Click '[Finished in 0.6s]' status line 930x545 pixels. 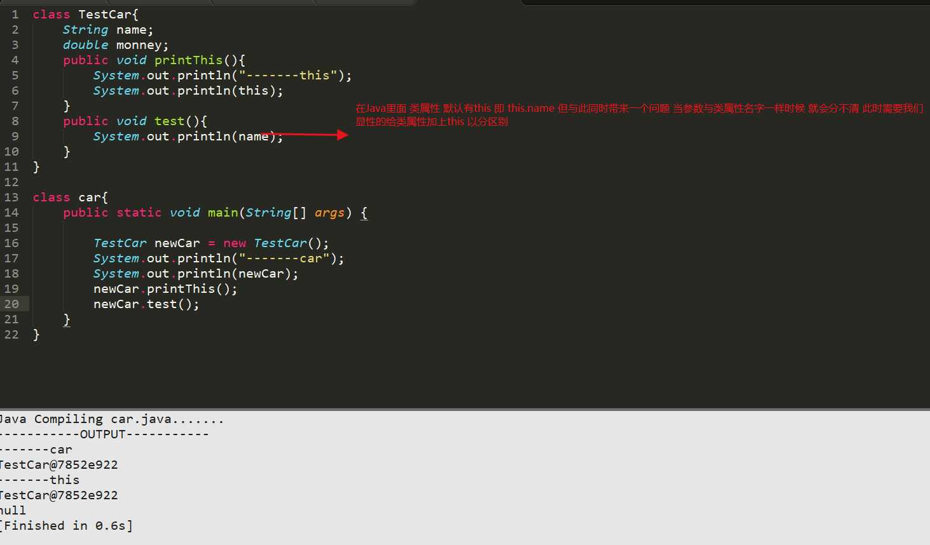point(66,526)
